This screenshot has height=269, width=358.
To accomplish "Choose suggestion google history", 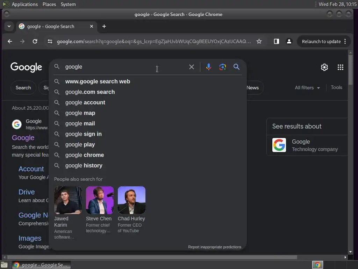I will coord(148,166).
